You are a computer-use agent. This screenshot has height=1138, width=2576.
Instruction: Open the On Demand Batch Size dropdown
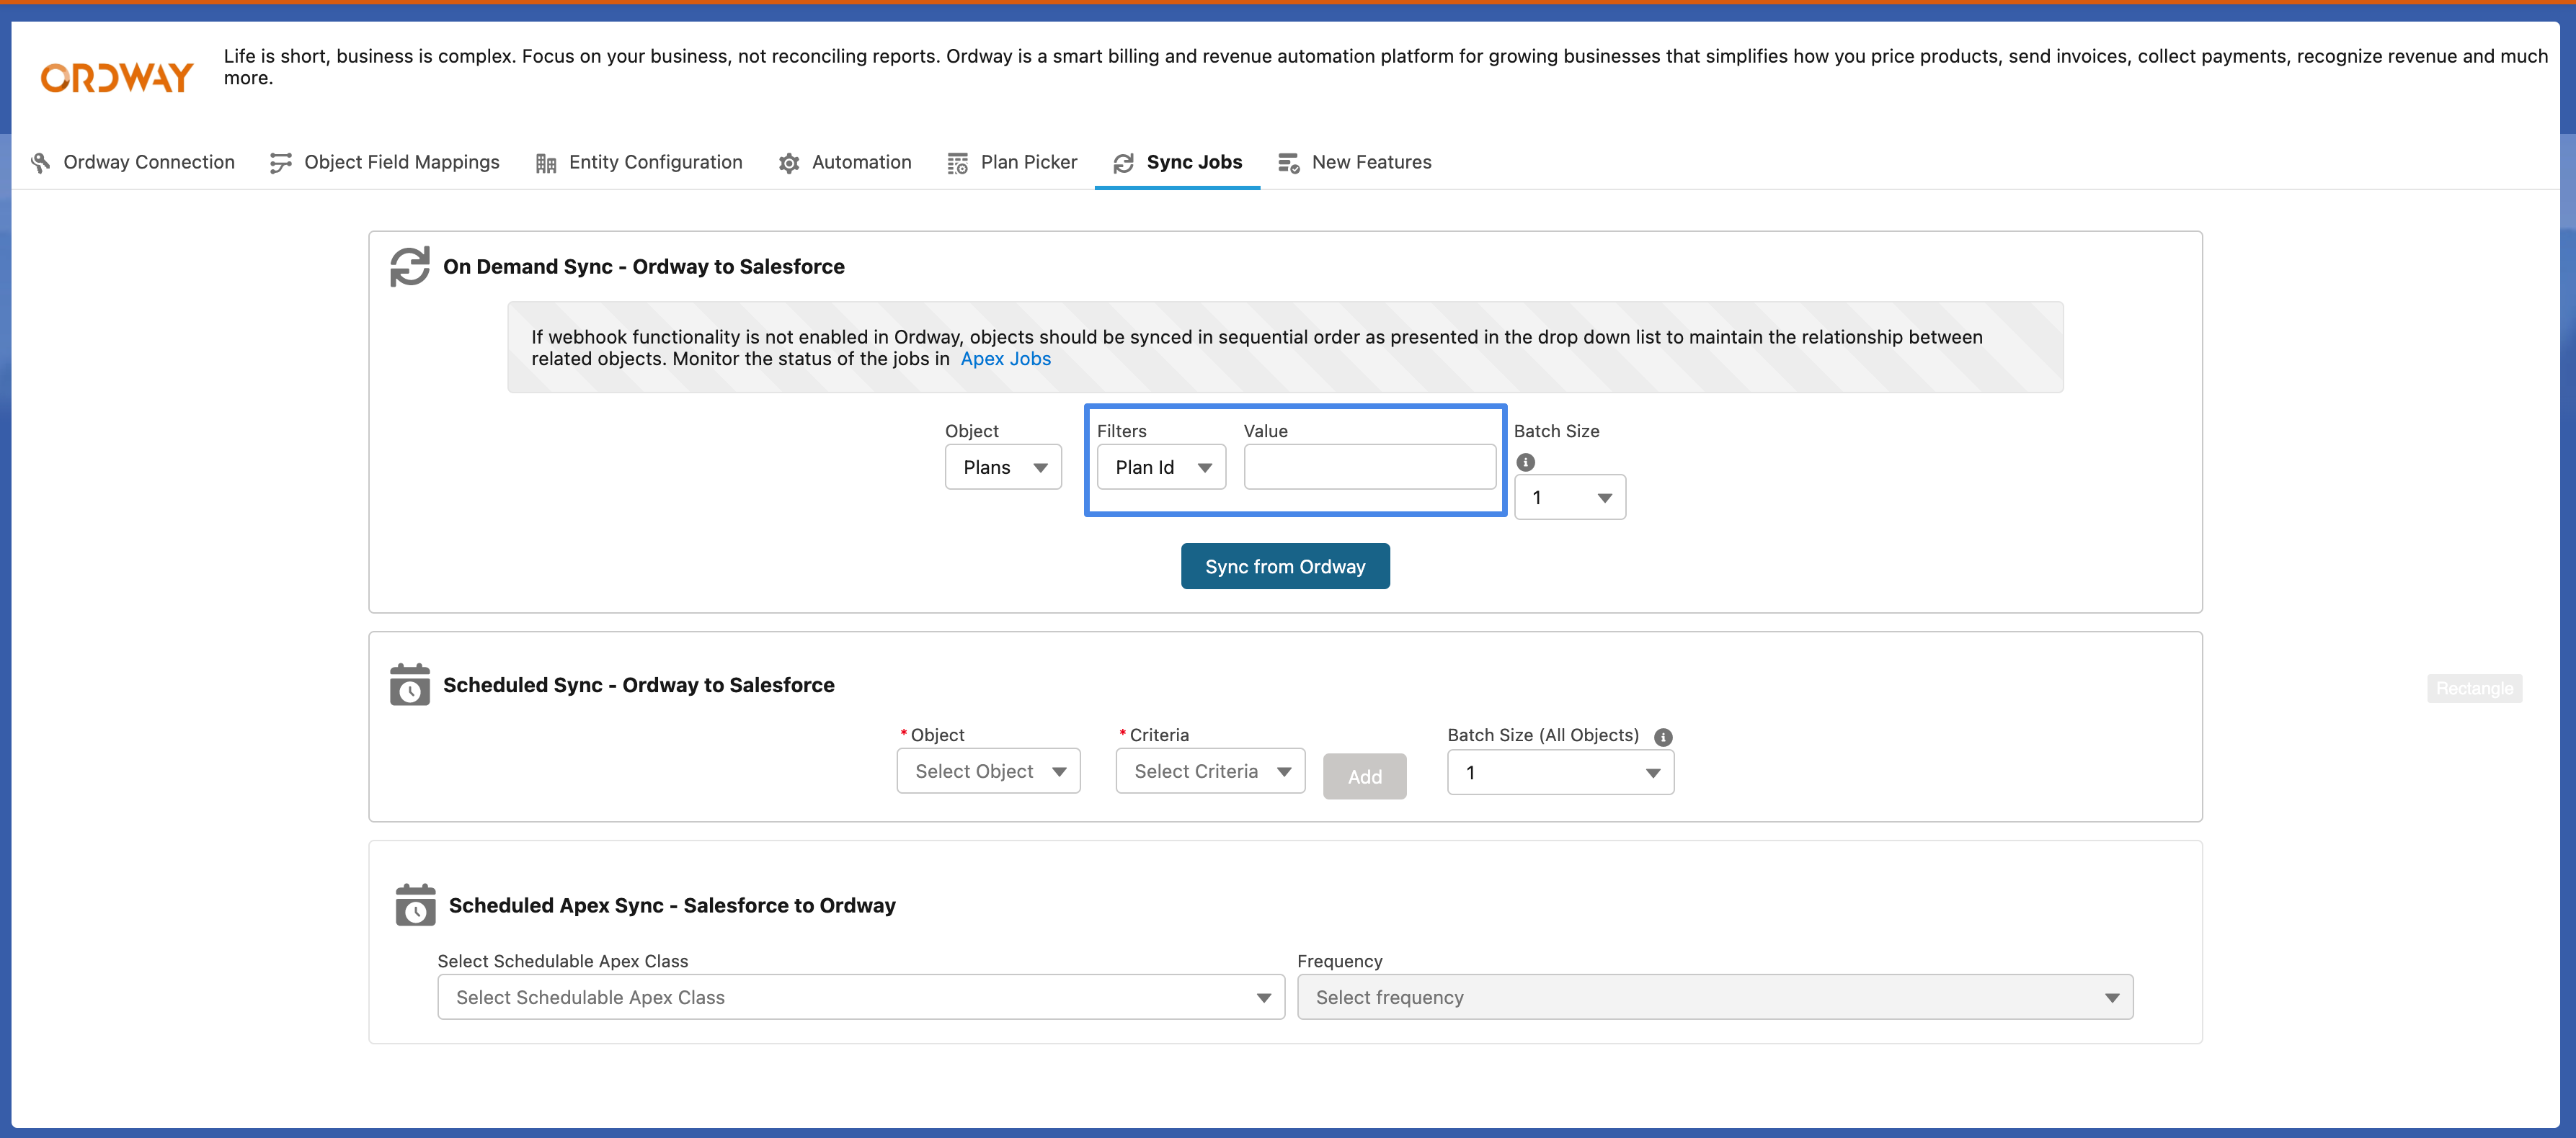pos(1570,498)
